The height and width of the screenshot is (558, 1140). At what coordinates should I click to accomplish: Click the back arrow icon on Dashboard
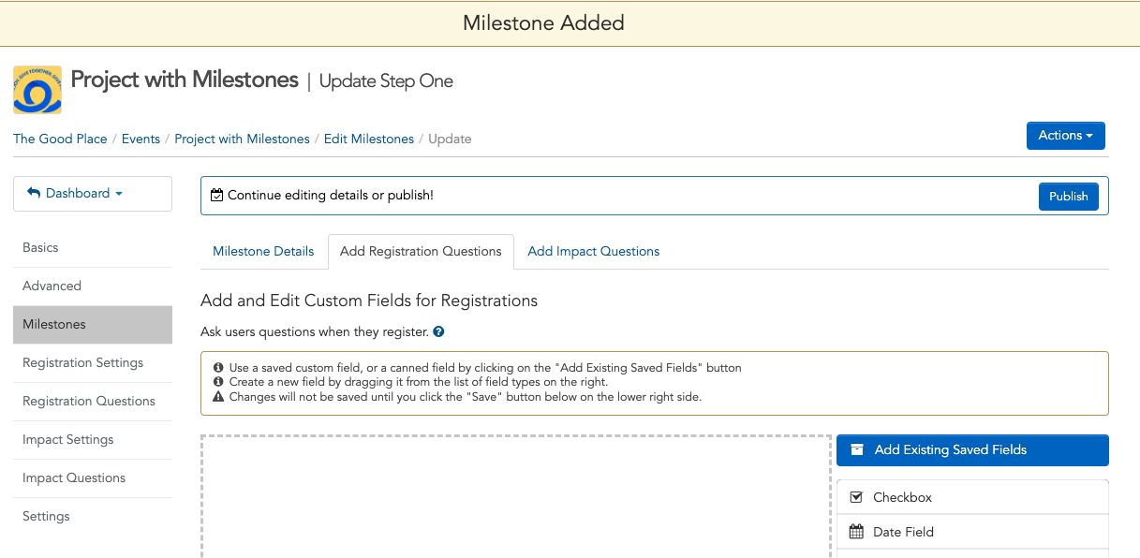[x=34, y=193]
